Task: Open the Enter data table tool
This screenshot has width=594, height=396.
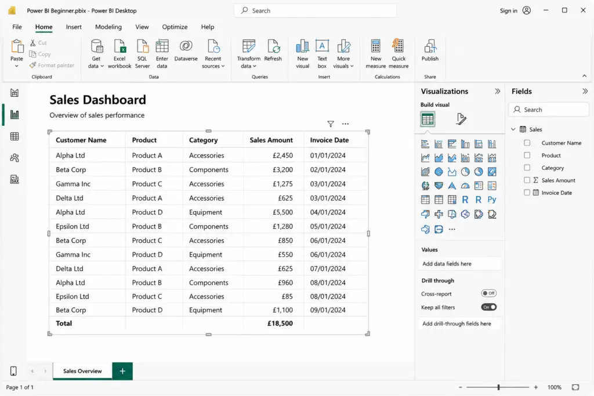Action: 162,54
